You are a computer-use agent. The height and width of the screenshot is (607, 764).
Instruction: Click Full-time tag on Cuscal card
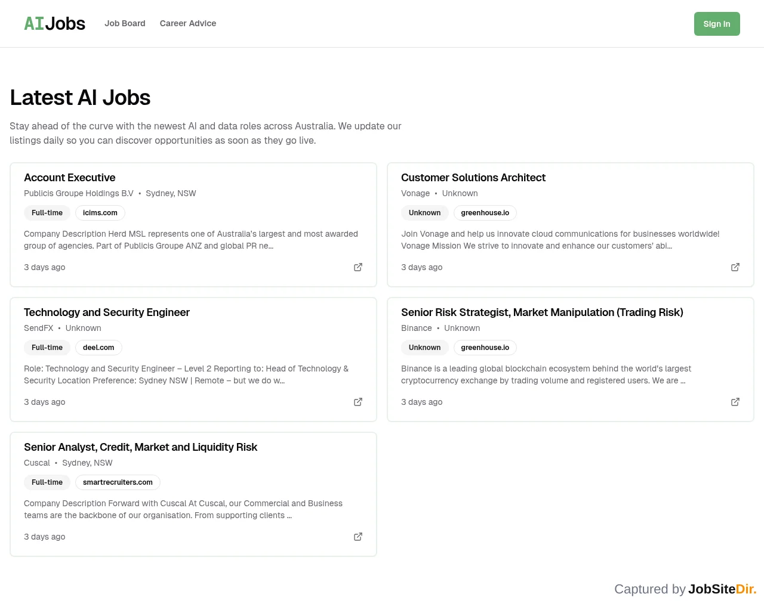click(x=47, y=482)
